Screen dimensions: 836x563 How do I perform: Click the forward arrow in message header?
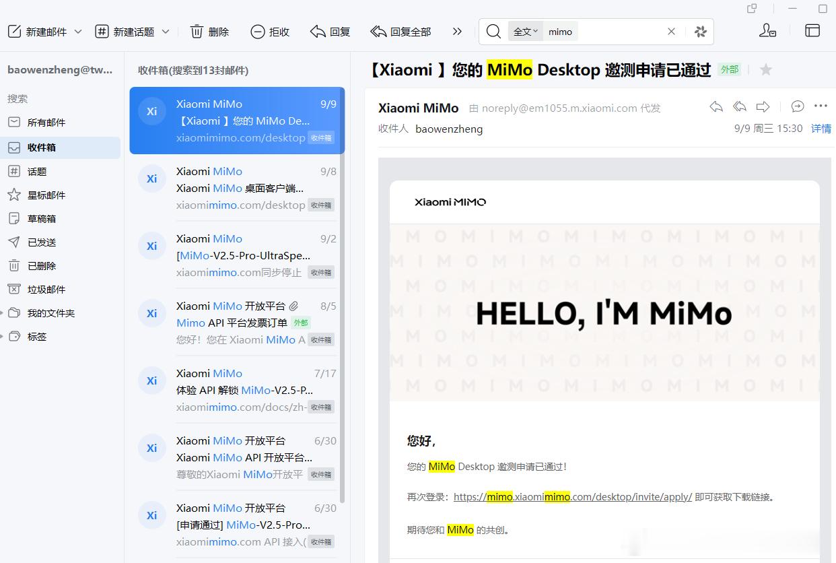click(763, 106)
